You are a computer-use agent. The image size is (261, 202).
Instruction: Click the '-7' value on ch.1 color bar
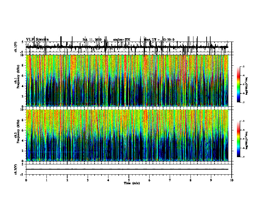(243, 102)
